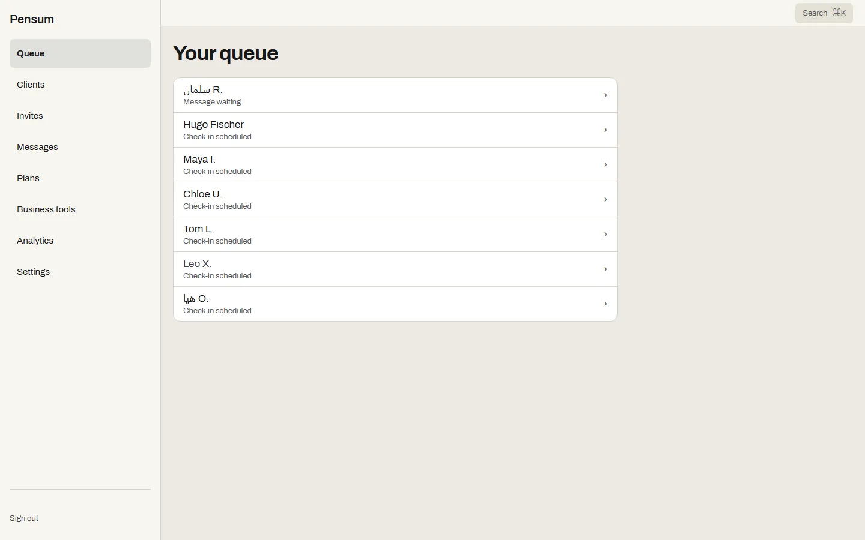865x540 pixels.
Task: Go to Settings in sidebar
Action: point(80,272)
